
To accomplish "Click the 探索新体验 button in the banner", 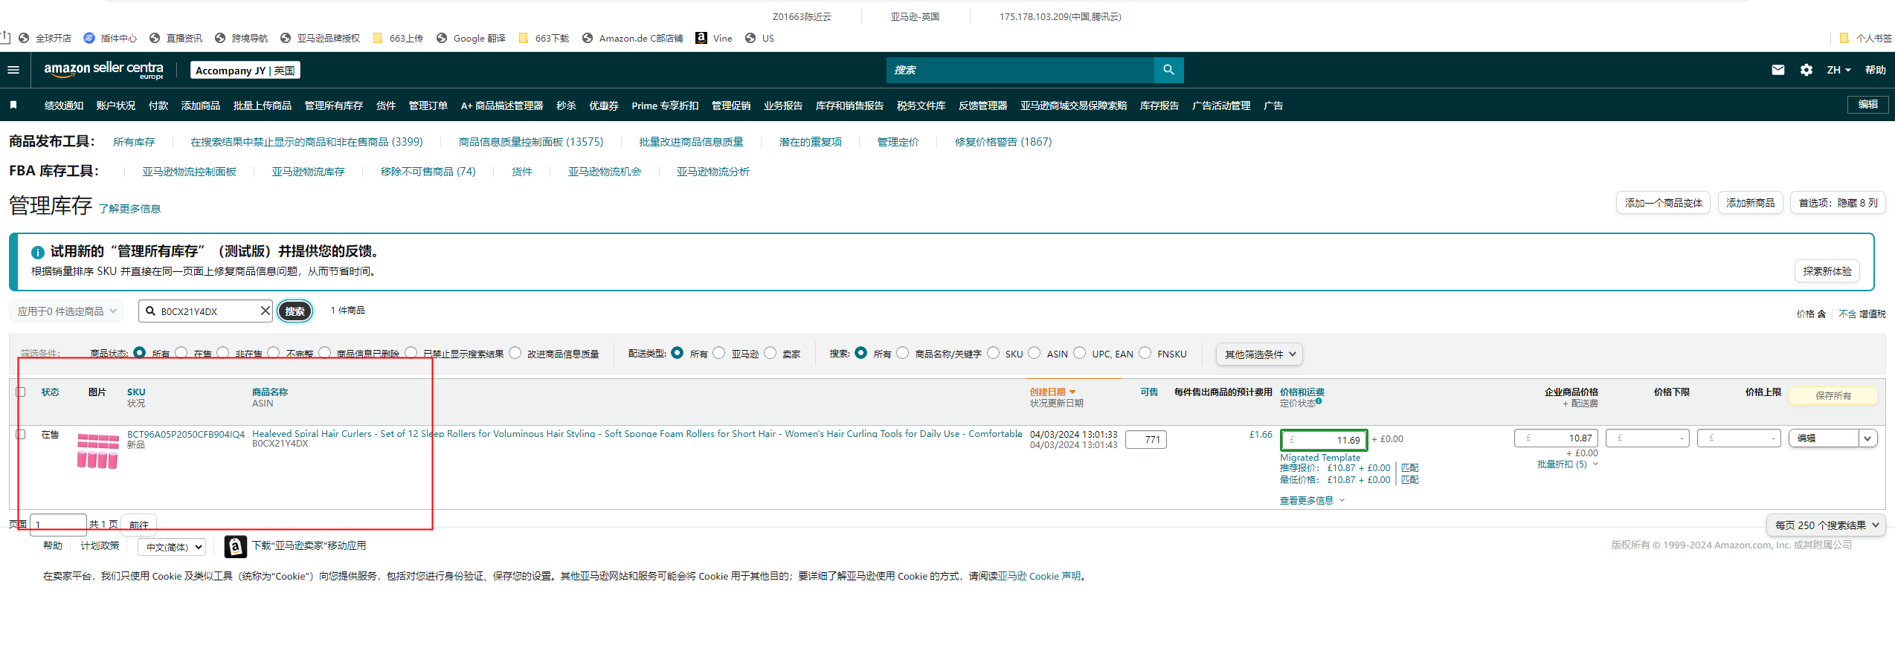I will [1827, 271].
